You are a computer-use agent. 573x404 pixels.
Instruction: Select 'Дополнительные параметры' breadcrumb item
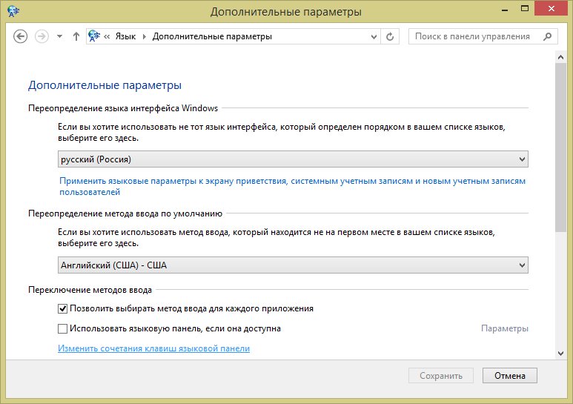[x=212, y=36]
